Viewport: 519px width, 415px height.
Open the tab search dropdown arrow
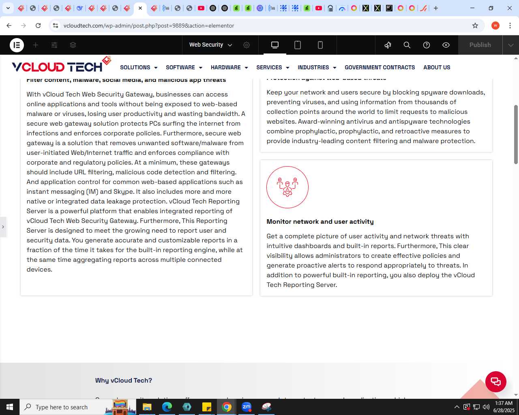[8, 8]
